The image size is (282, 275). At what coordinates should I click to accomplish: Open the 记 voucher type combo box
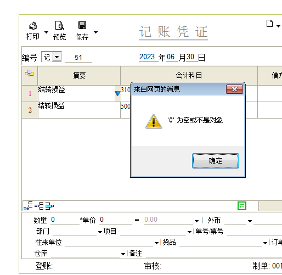pos(52,57)
